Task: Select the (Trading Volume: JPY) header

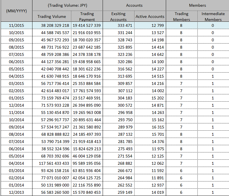Action: pyautogui.click(x=68, y=5)
